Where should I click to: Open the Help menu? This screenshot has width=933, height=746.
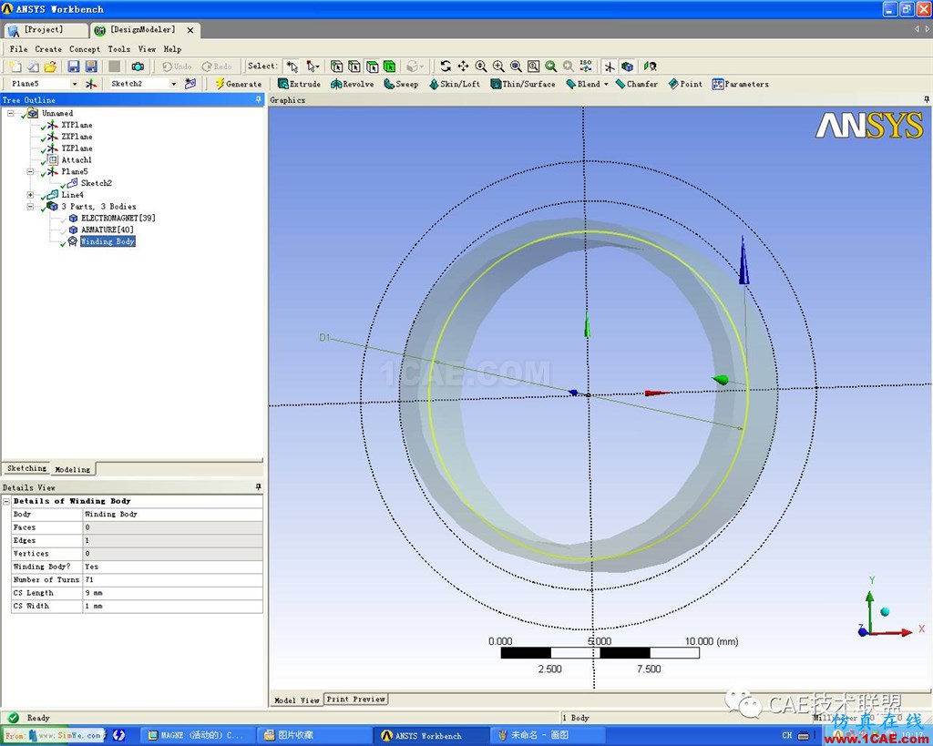pyautogui.click(x=172, y=49)
